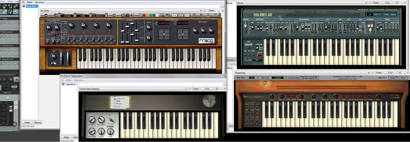
Task: Select the green cable color swatch
Action: pyautogui.click(x=151, y=15)
